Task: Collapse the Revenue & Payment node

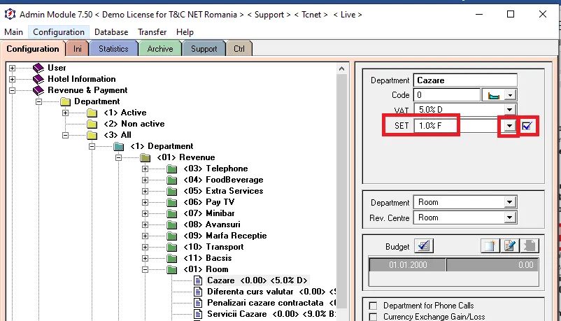Action: (12, 90)
